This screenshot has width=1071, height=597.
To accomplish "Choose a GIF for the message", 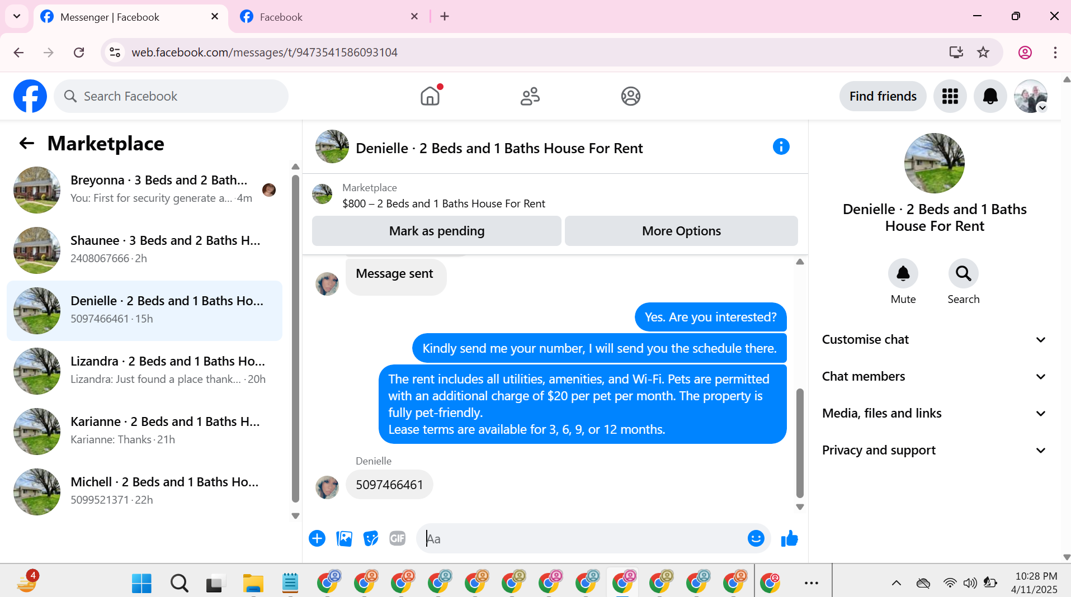I will tap(398, 538).
